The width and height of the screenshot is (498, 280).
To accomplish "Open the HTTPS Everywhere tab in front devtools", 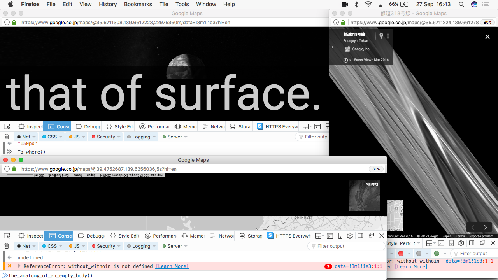I will coord(288,236).
